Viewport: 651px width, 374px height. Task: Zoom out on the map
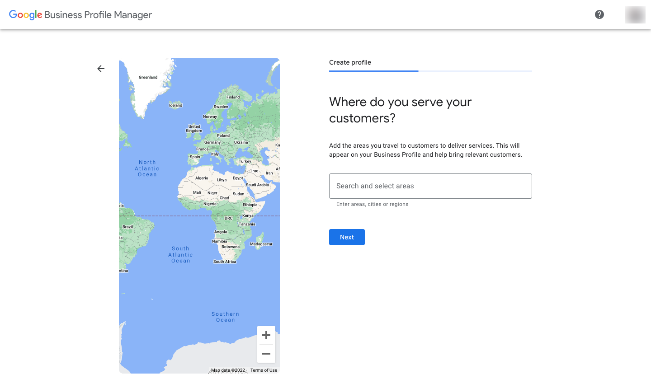click(x=266, y=354)
